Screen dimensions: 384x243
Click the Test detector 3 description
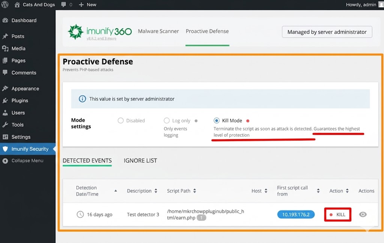(143, 215)
